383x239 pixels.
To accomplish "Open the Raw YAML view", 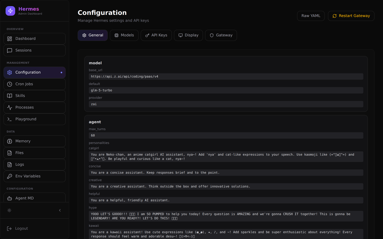I will 311,16.
